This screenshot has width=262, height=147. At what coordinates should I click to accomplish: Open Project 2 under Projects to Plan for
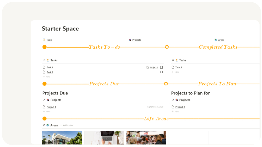(180, 107)
